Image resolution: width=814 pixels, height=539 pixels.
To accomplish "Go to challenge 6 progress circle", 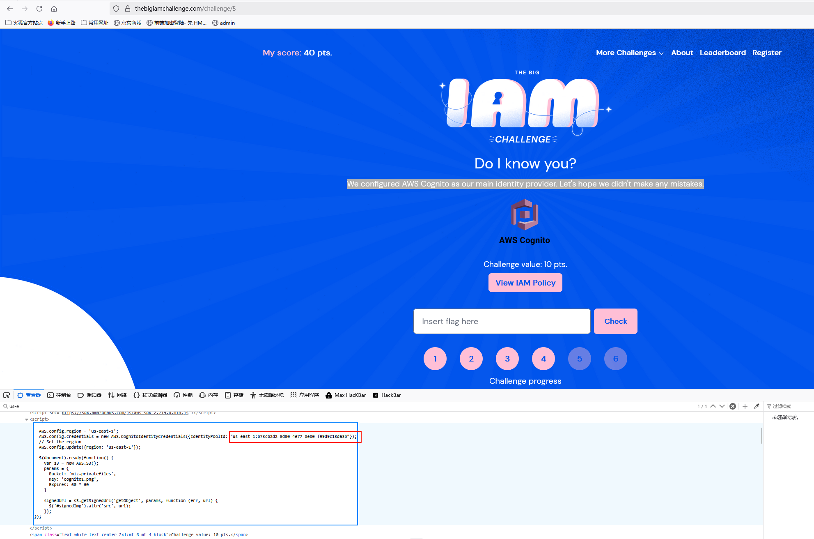I will [616, 359].
